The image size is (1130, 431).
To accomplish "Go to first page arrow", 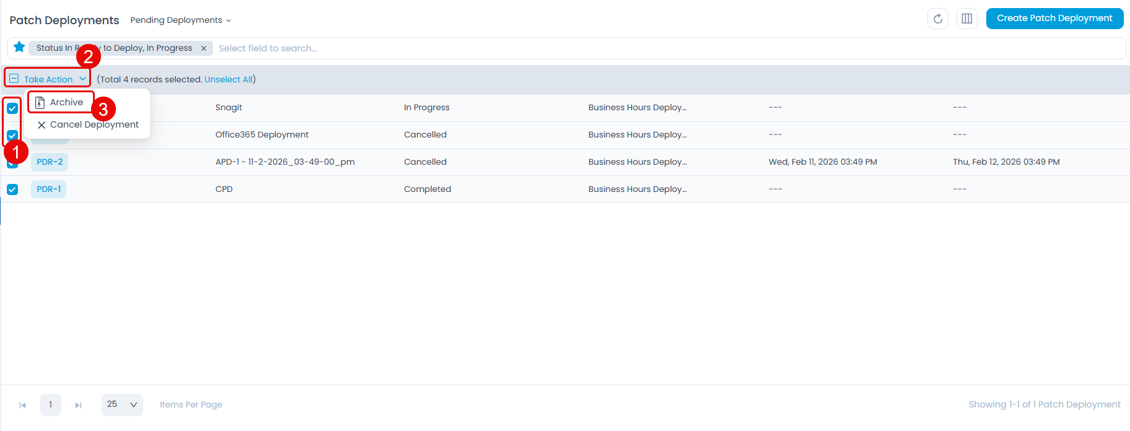I will click(23, 405).
